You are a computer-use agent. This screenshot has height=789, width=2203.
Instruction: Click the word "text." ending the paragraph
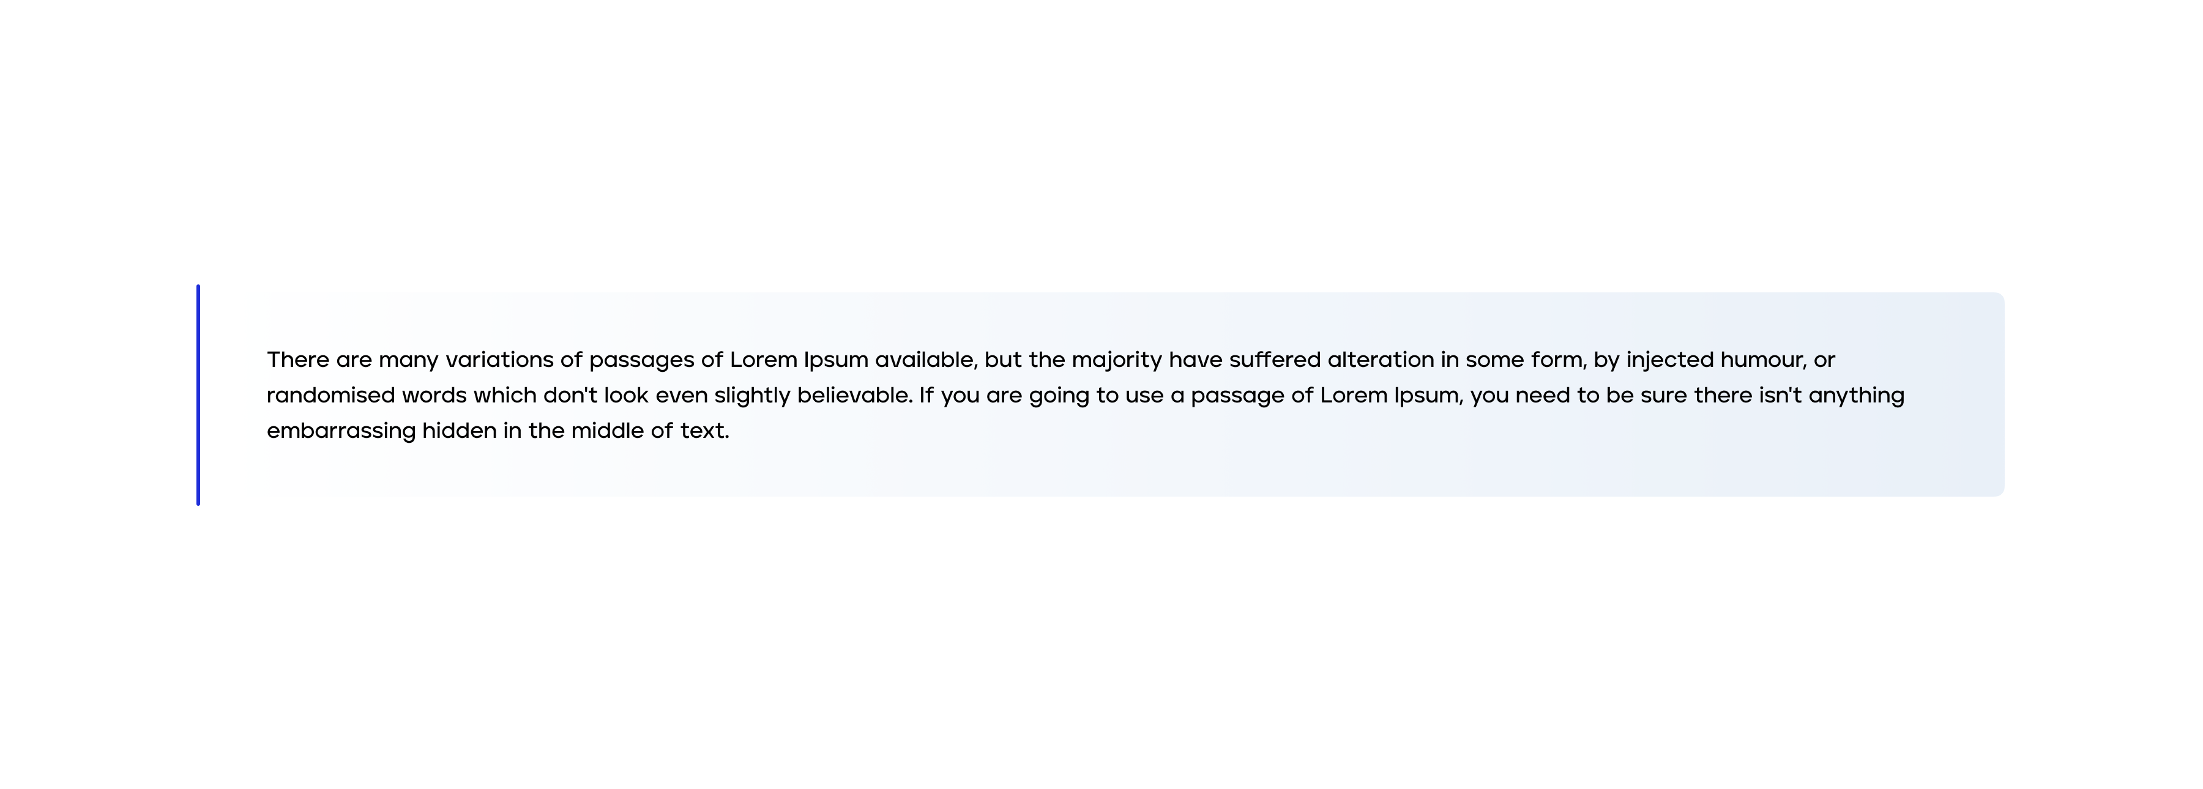point(705,431)
